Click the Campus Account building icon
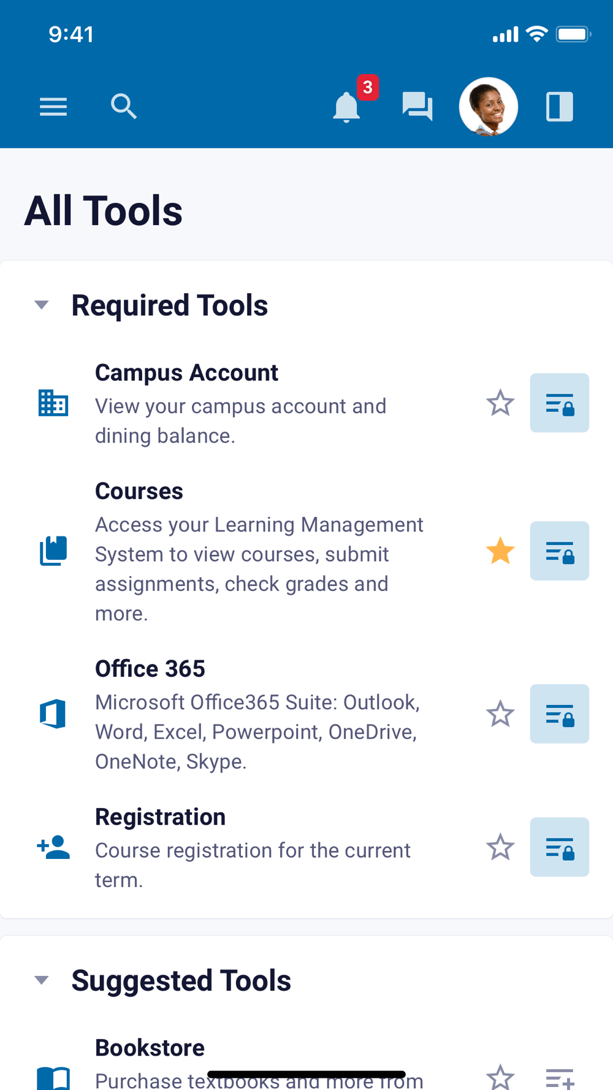 [x=53, y=403]
